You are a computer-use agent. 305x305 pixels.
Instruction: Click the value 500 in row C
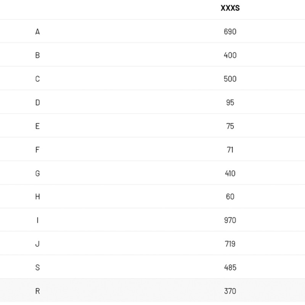[230, 79]
